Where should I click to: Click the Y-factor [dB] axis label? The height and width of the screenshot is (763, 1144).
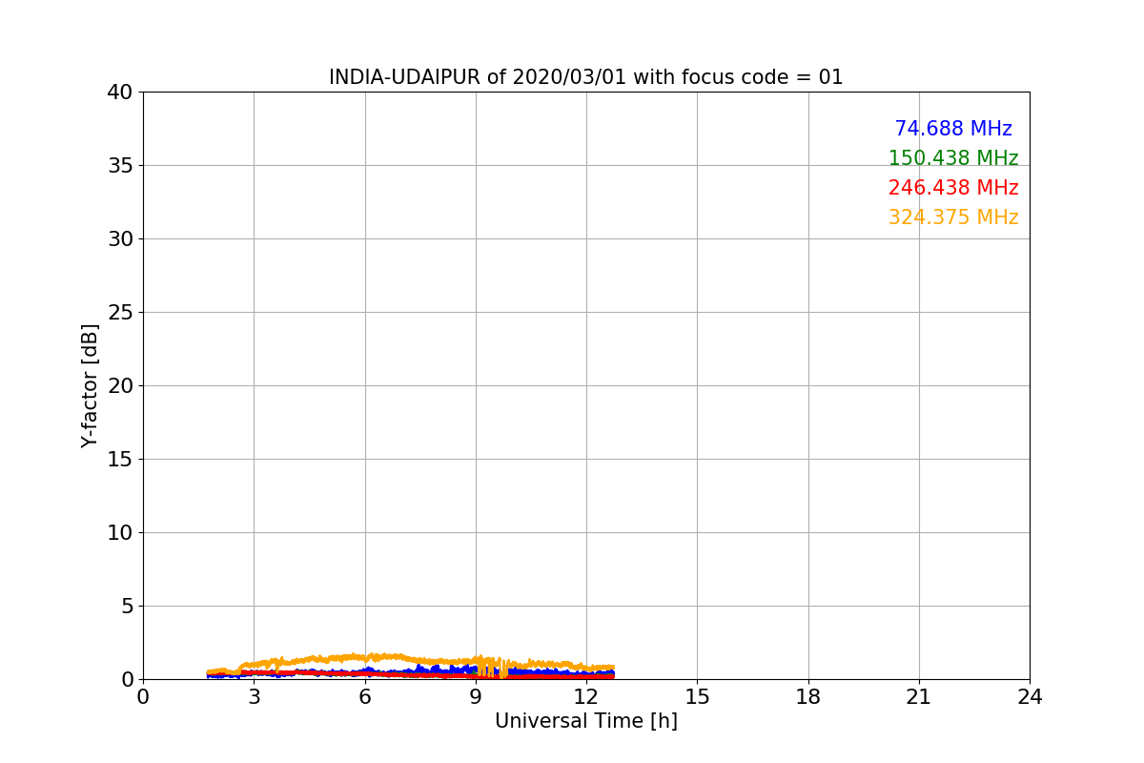[90, 385]
